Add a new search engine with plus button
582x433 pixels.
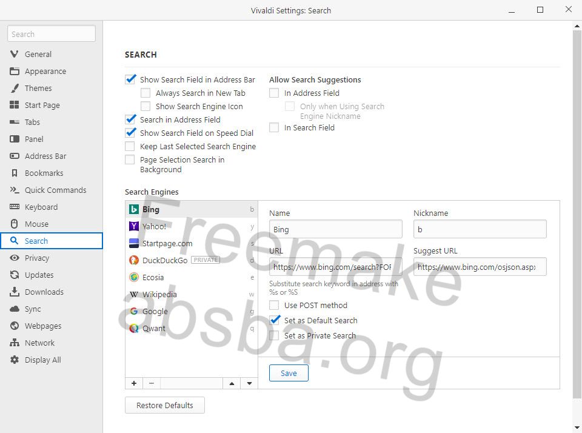[134, 383]
